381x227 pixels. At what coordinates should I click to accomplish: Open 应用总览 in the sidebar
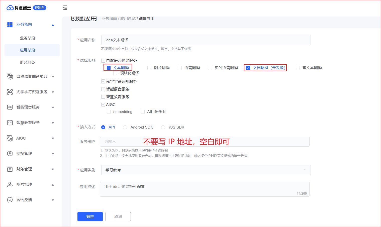click(x=32, y=50)
